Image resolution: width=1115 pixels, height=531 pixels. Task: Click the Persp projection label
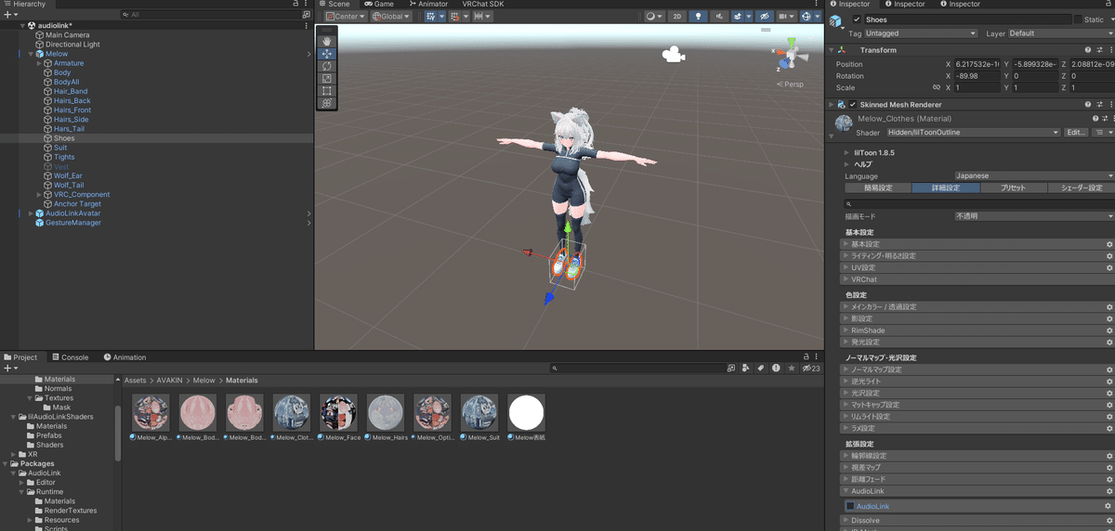[793, 84]
